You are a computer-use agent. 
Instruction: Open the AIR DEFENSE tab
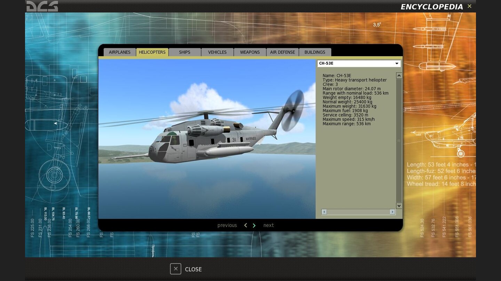283,52
